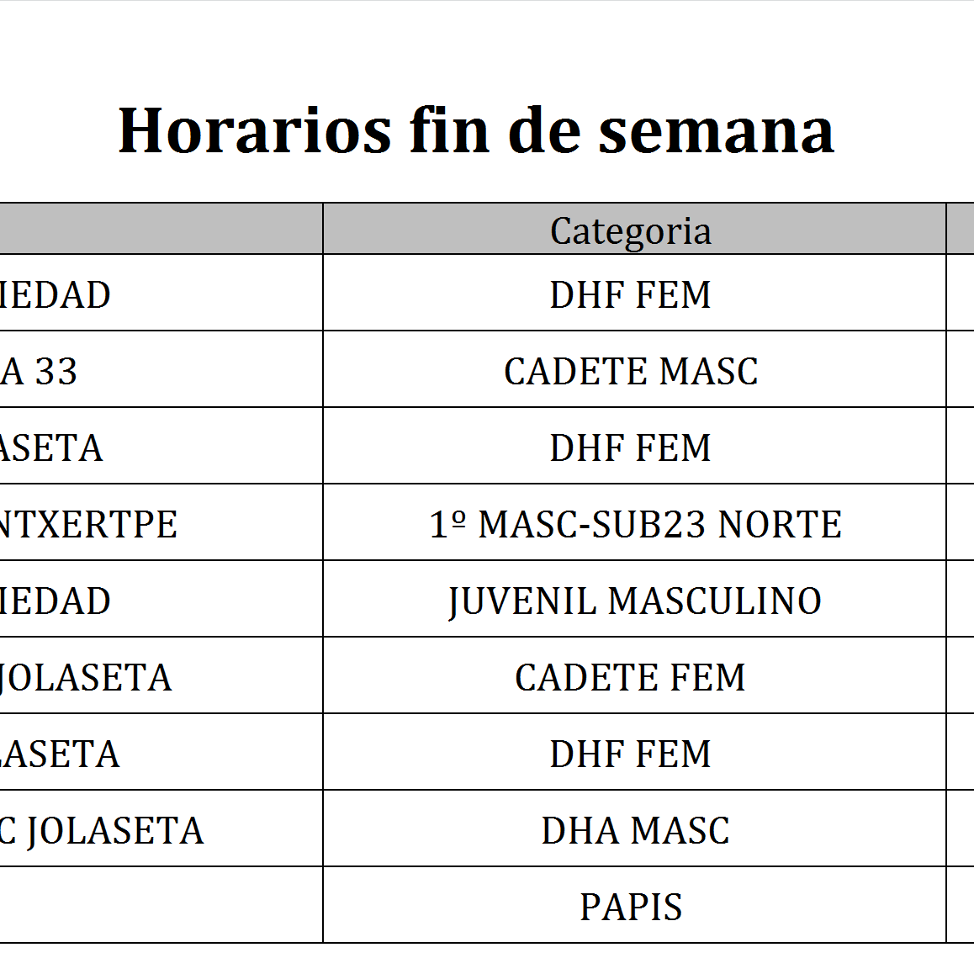Click the gray header cell left of Categoria

pyautogui.click(x=160, y=229)
